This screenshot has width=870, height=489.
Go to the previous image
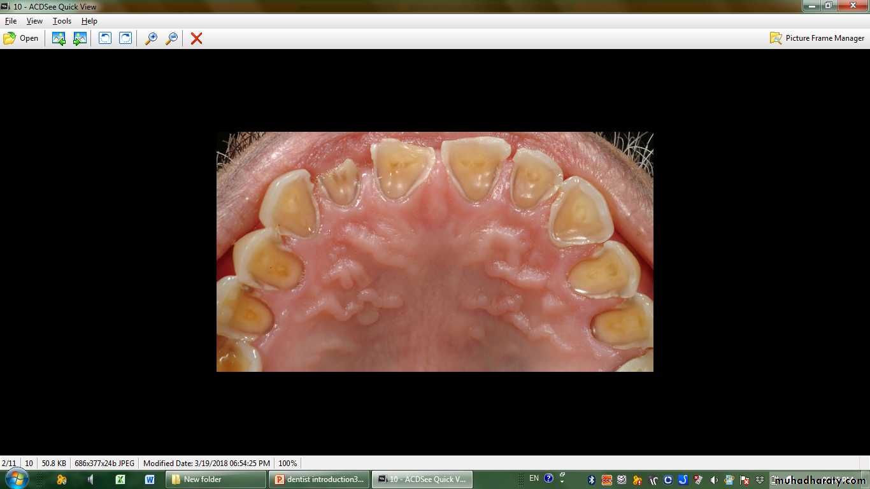[x=59, y=38]
